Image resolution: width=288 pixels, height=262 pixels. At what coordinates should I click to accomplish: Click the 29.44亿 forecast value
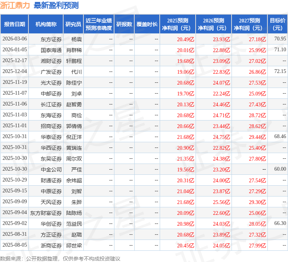point(258,137)
